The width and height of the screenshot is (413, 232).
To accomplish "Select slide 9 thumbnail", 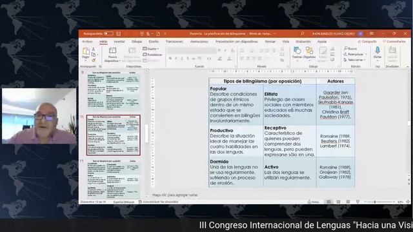I will click(x=114, y=90).
